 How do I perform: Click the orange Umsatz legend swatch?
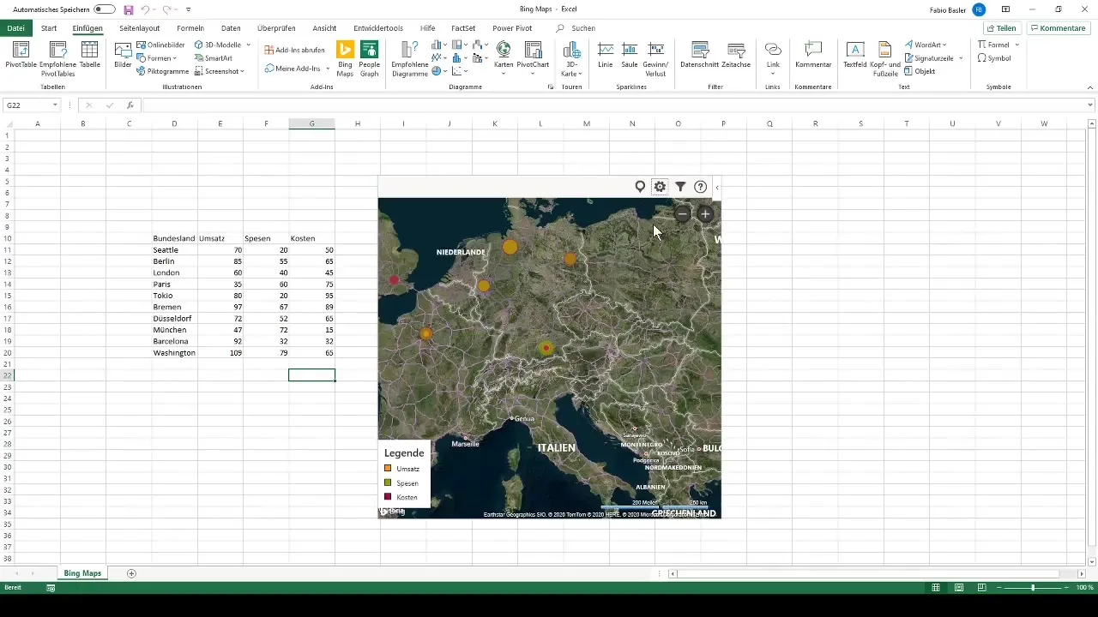point(388,469)
